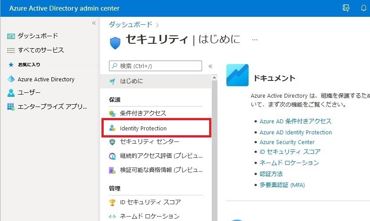Click the ダッシュボード chart icon in sidebar
The width and height of the screenshot is (370, 221).
click(x=11, y=36)
